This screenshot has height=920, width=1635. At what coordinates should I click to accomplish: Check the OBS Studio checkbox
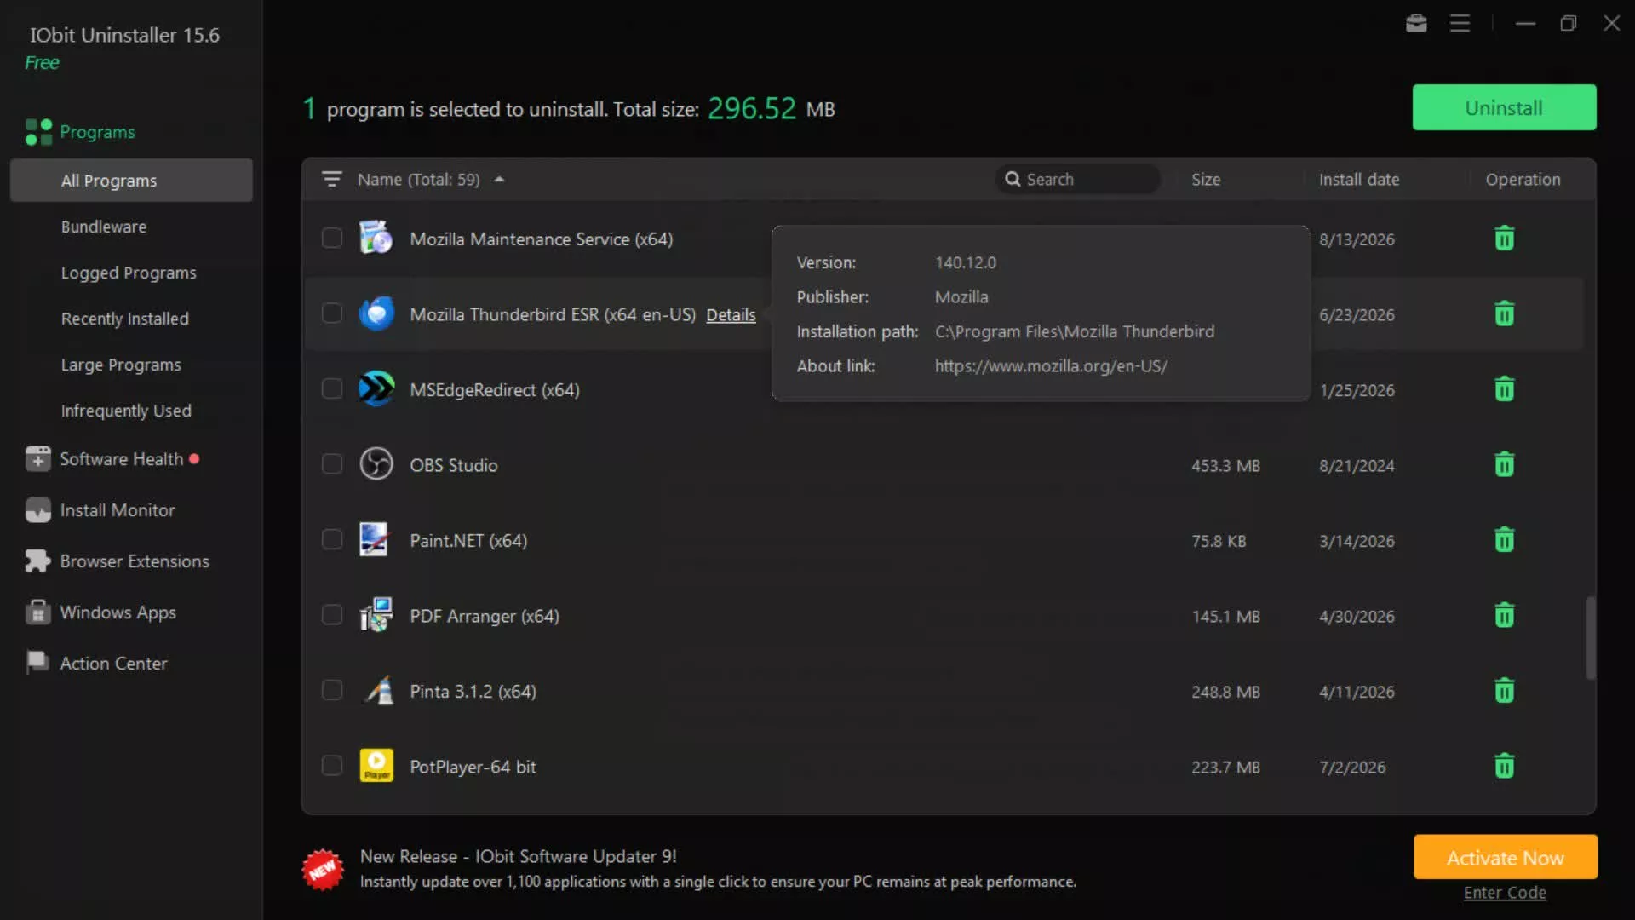pos(332,463)
